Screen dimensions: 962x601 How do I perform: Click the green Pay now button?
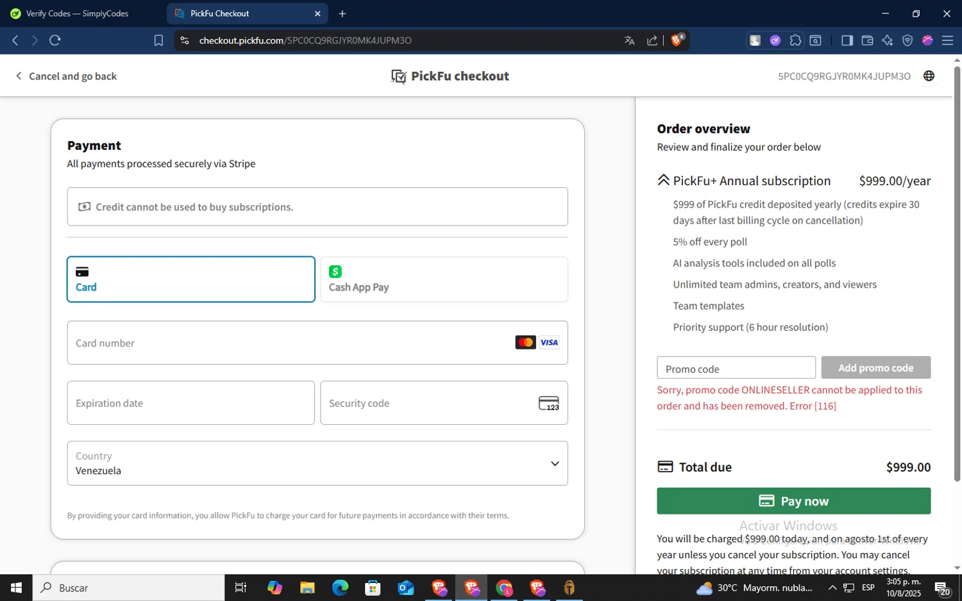[794, 501]
